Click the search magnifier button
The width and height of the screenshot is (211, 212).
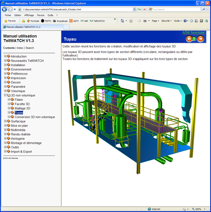click(x=204, y=10)
